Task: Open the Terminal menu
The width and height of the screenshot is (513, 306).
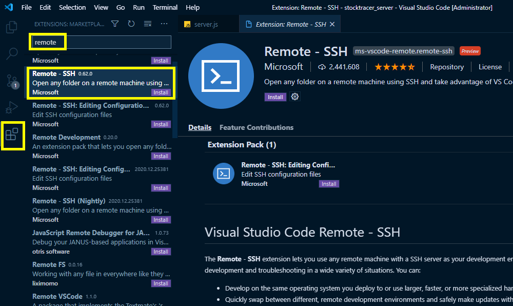Action: 165,7
